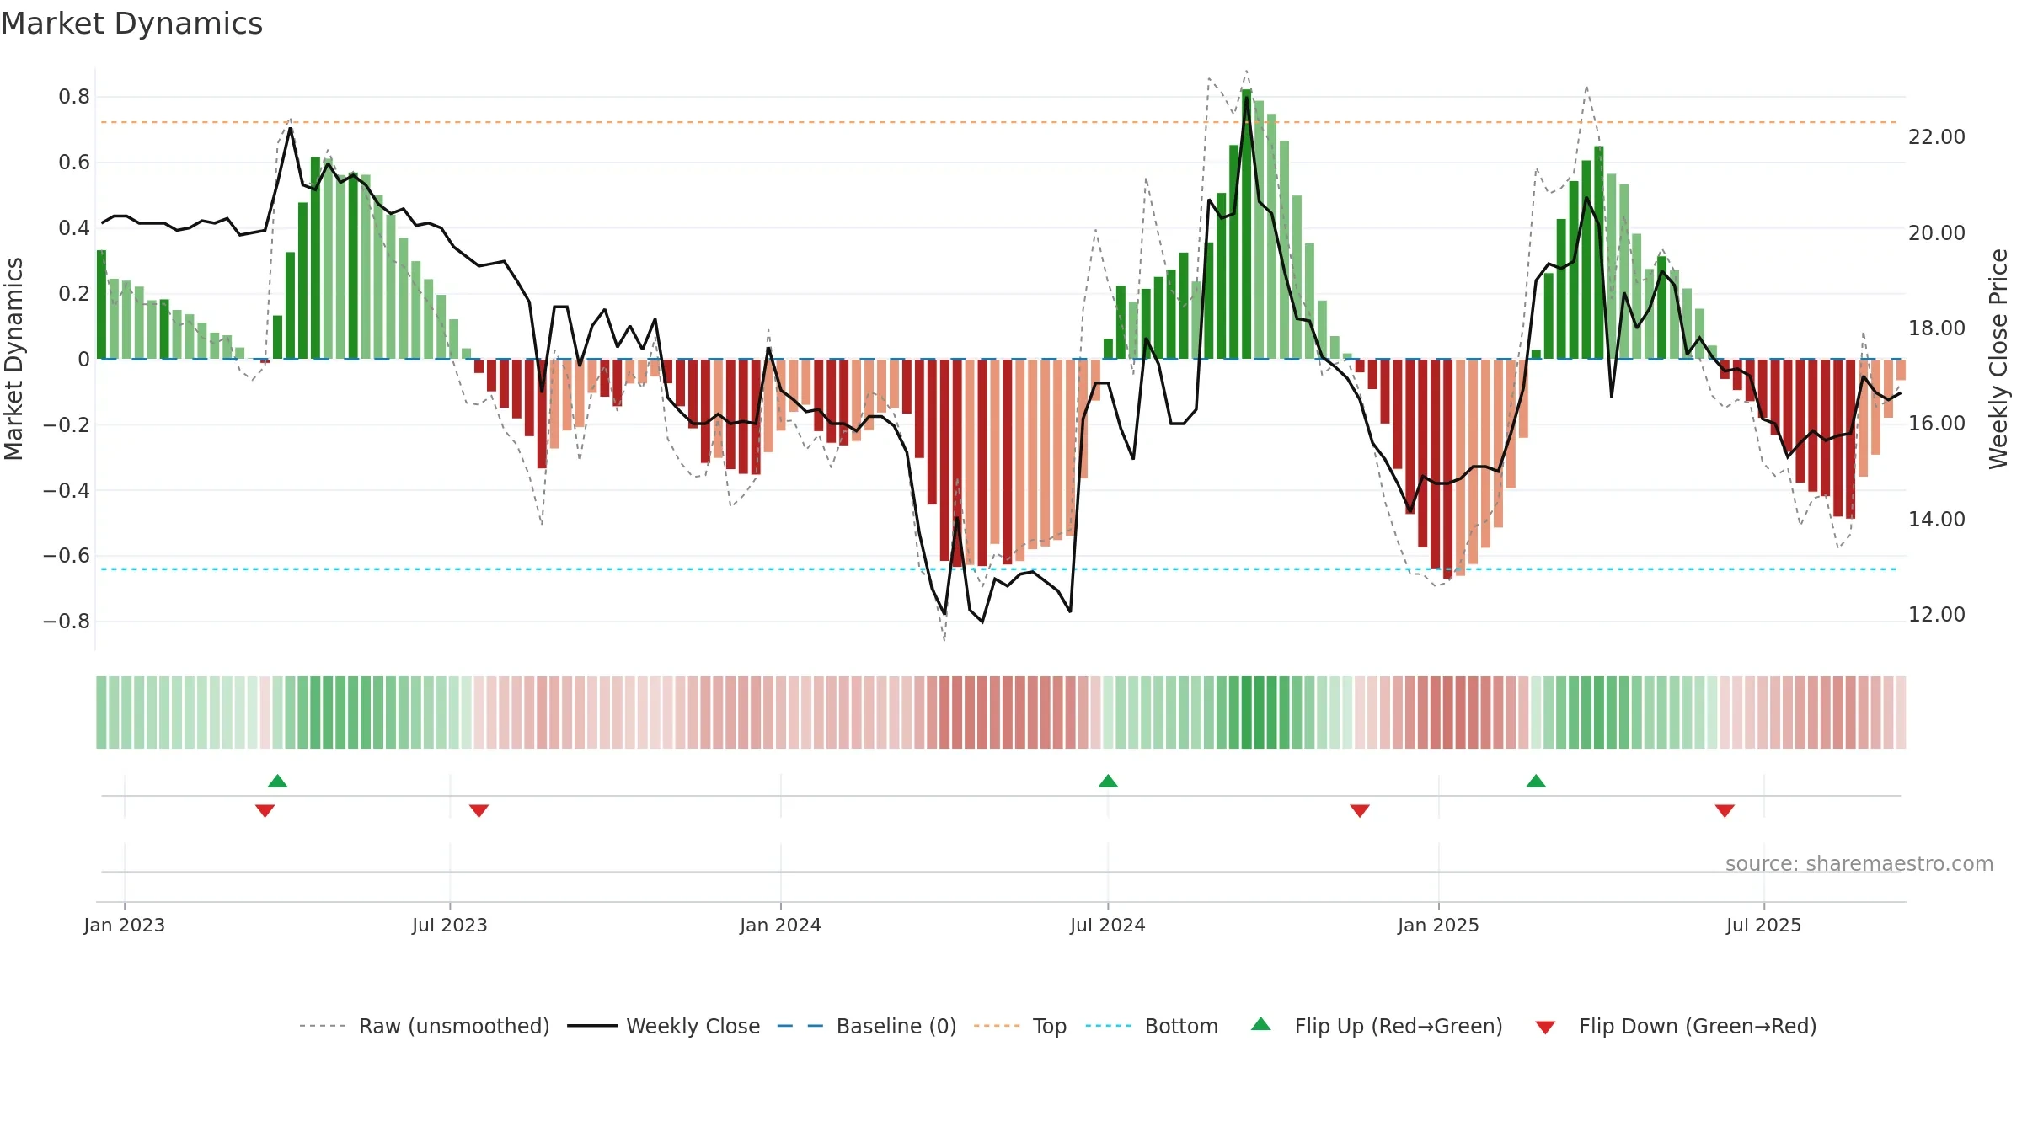Toggle the Bottom legend entry

pos(1152,1026)
